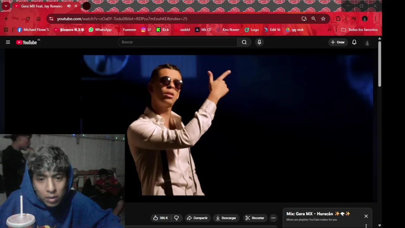Open the Mix: Gera MX - Huracán playlist title
This screenshot has width=405, height=228.
318,214
